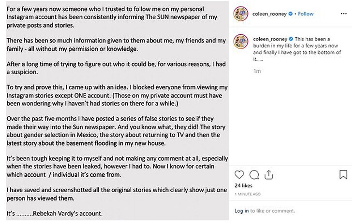Viewport: 357px width, 223px height.
Task: View the 24 likes list
Action: (x=243, y=185)
